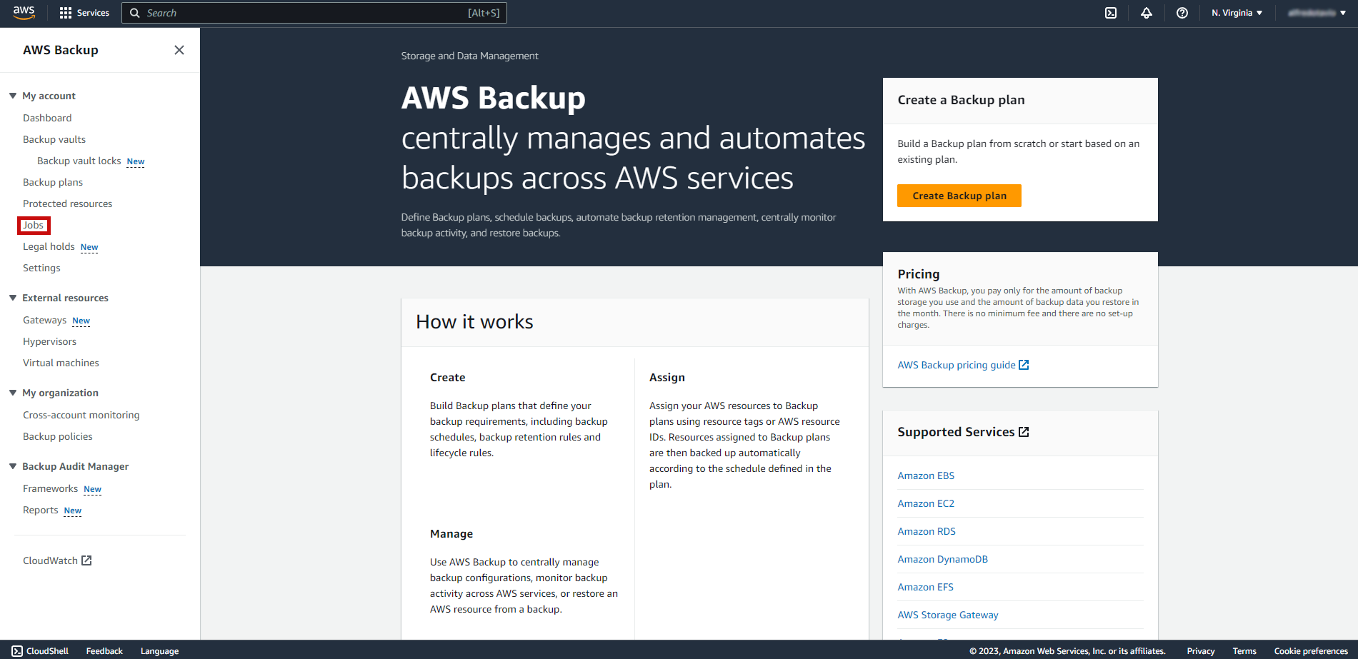Collapse the External resources section
The height and width of the screenshot is (659, 1358).
point(13,298)
